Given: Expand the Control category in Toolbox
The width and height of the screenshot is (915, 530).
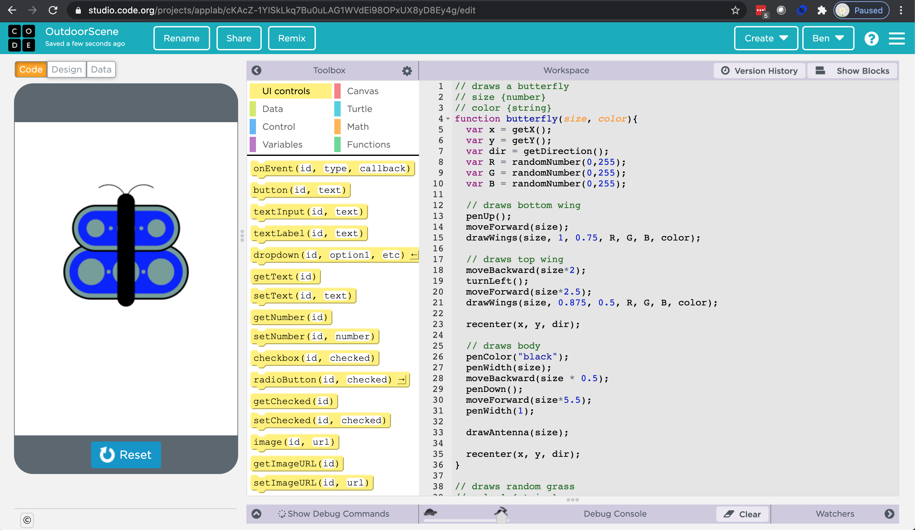Looking at the screenshot, I should pyautogui.click(x=279, y=127).
